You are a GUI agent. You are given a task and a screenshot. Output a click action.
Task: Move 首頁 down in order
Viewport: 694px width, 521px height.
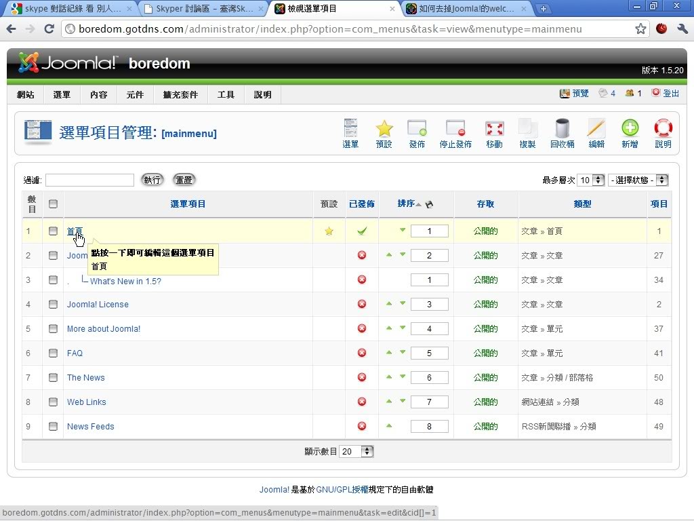coord(403,230)
